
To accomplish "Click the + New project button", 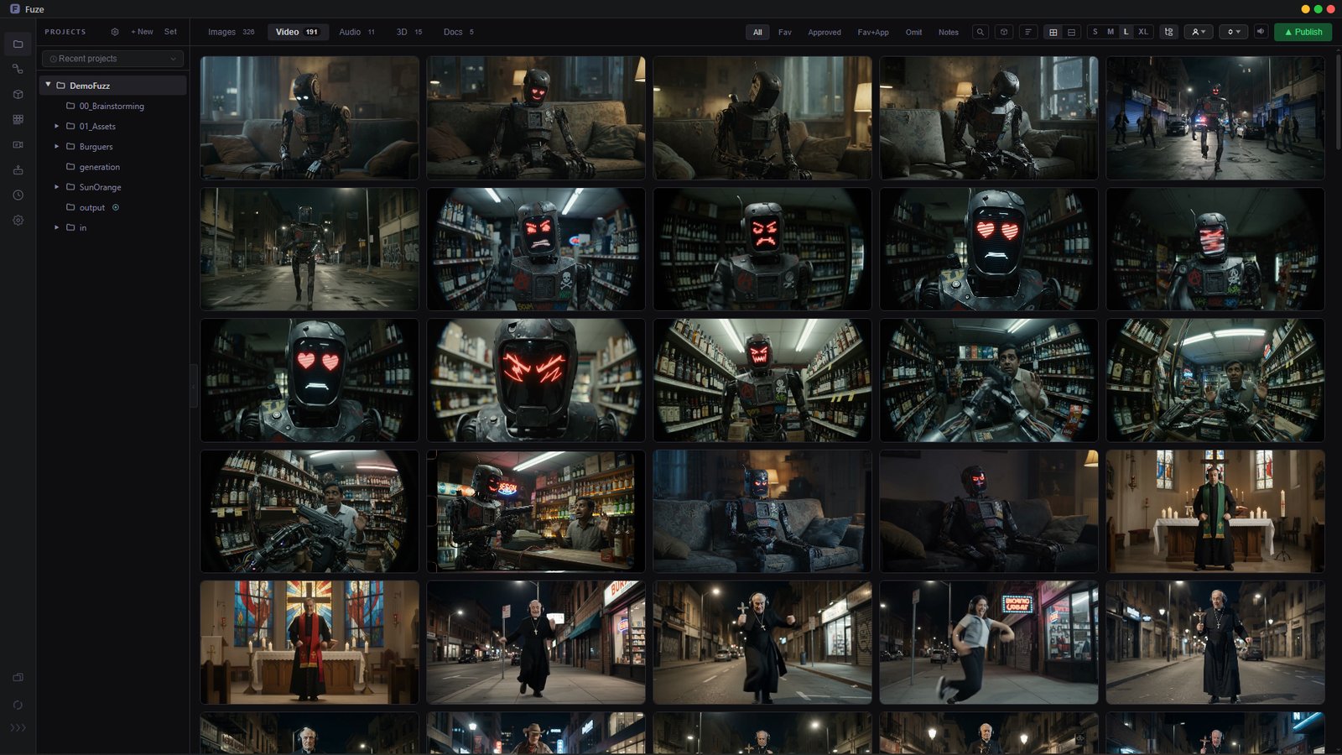I will point(142,32).
